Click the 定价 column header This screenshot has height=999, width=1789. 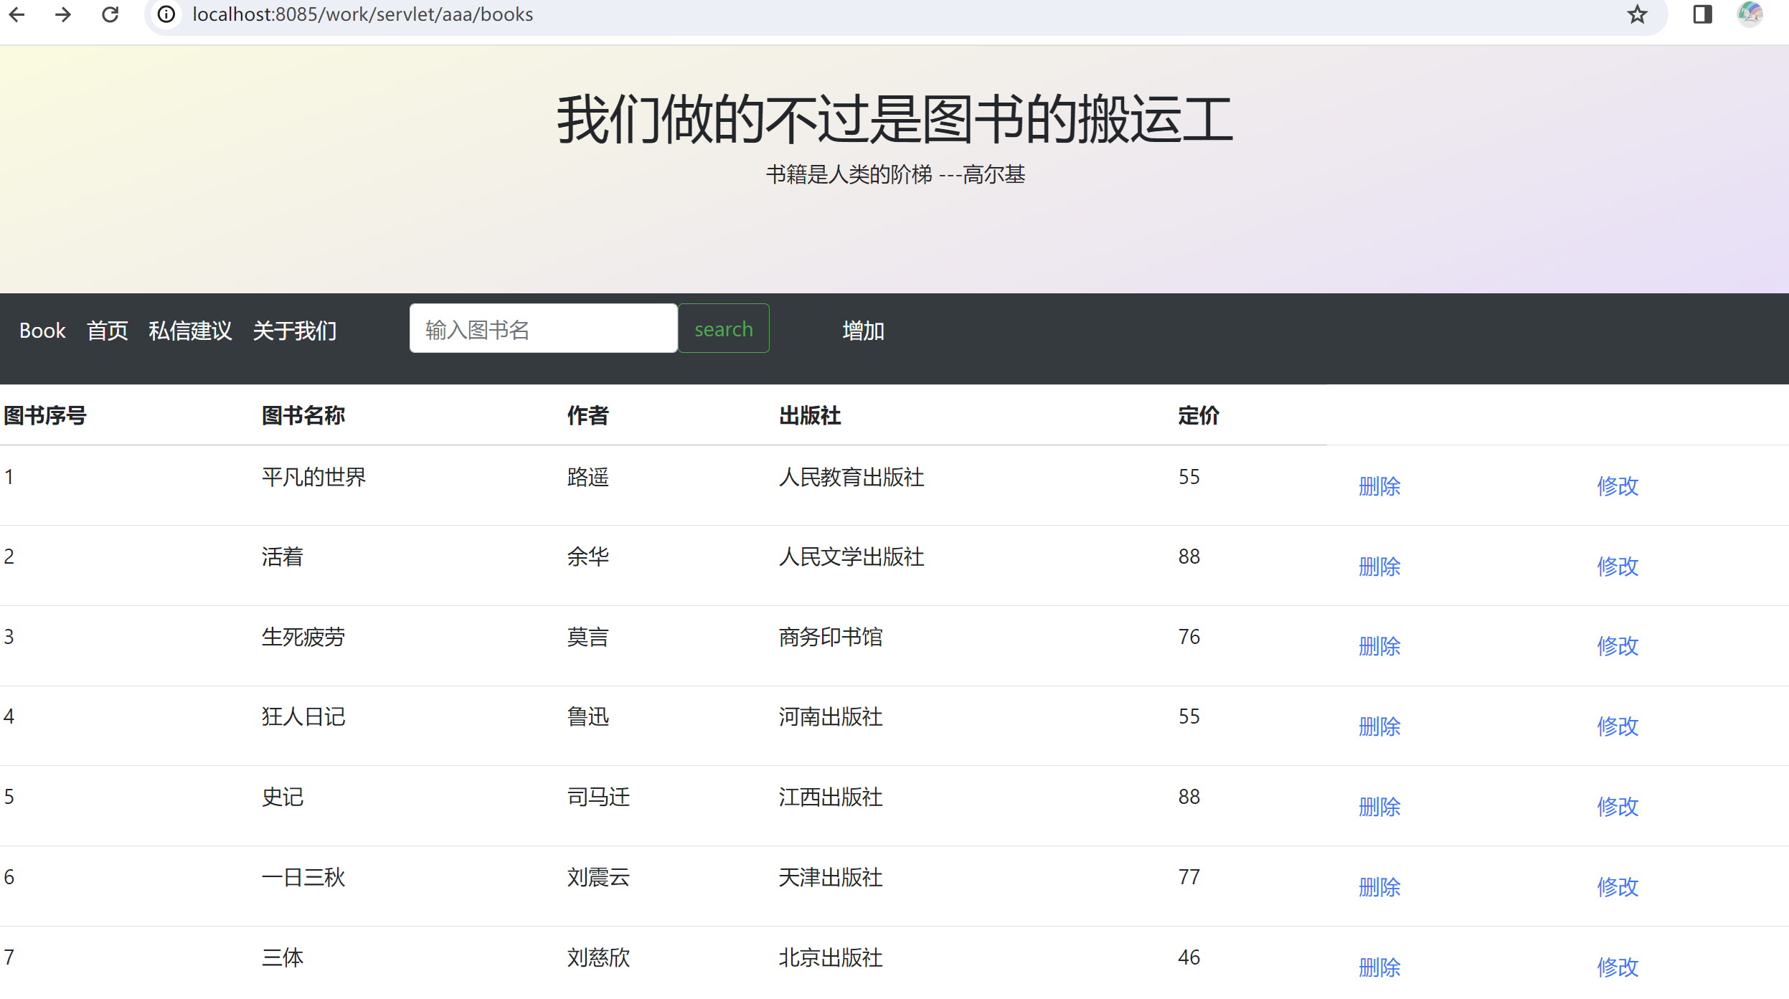pos(1198,415)
